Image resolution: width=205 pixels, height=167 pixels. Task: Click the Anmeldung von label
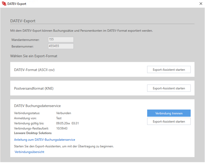pos(25,118)
